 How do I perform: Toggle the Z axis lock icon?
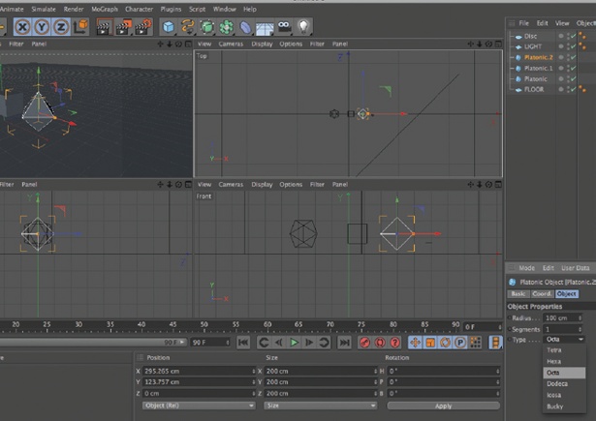pos(62,27)
